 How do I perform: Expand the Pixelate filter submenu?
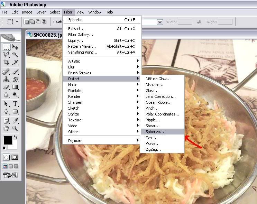(102, 91)
